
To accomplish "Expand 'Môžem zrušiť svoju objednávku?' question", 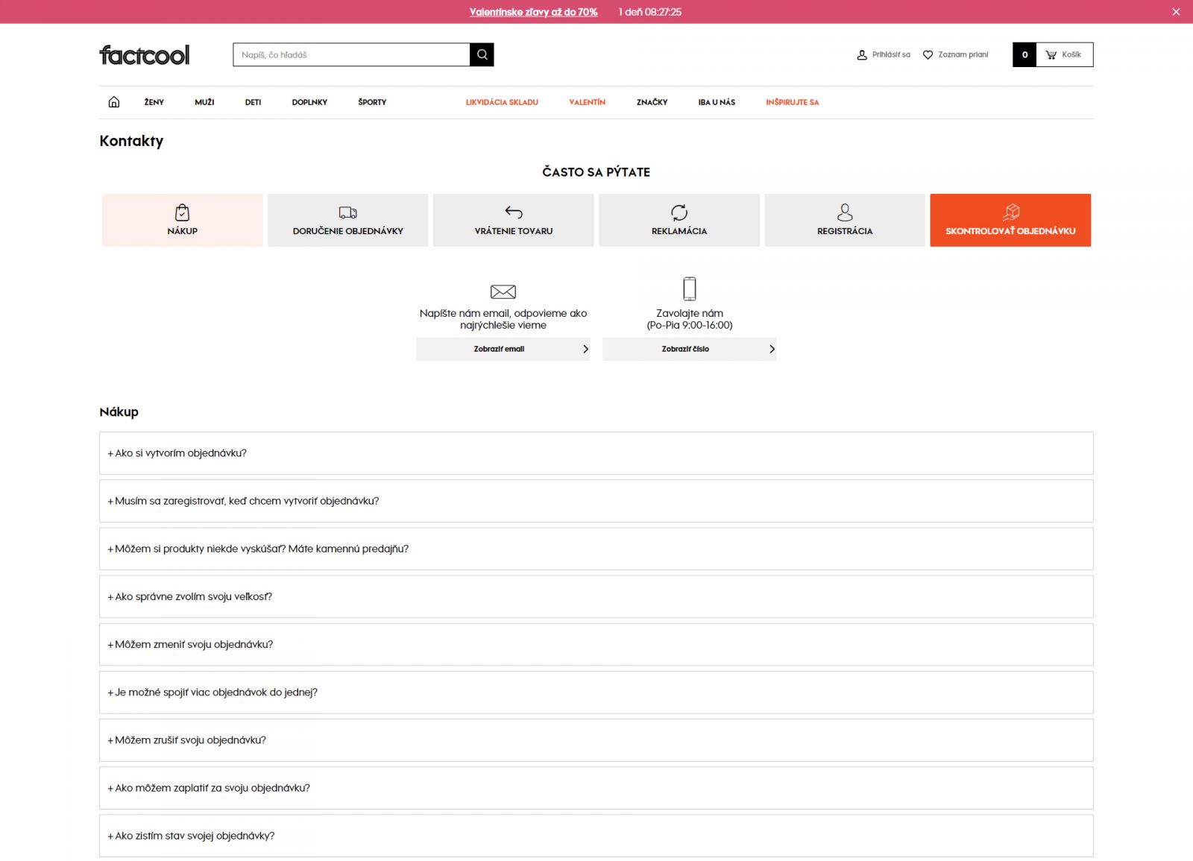I will coord(190,740).
